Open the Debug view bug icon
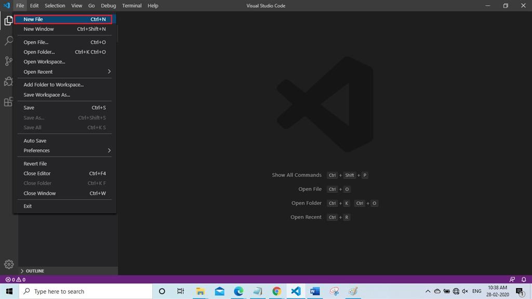Screen dimensions: 532x299 point(8,81)
